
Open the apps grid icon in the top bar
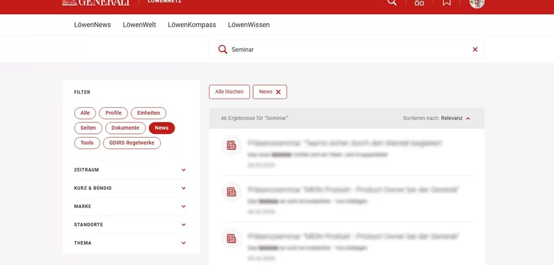(419, 2)
